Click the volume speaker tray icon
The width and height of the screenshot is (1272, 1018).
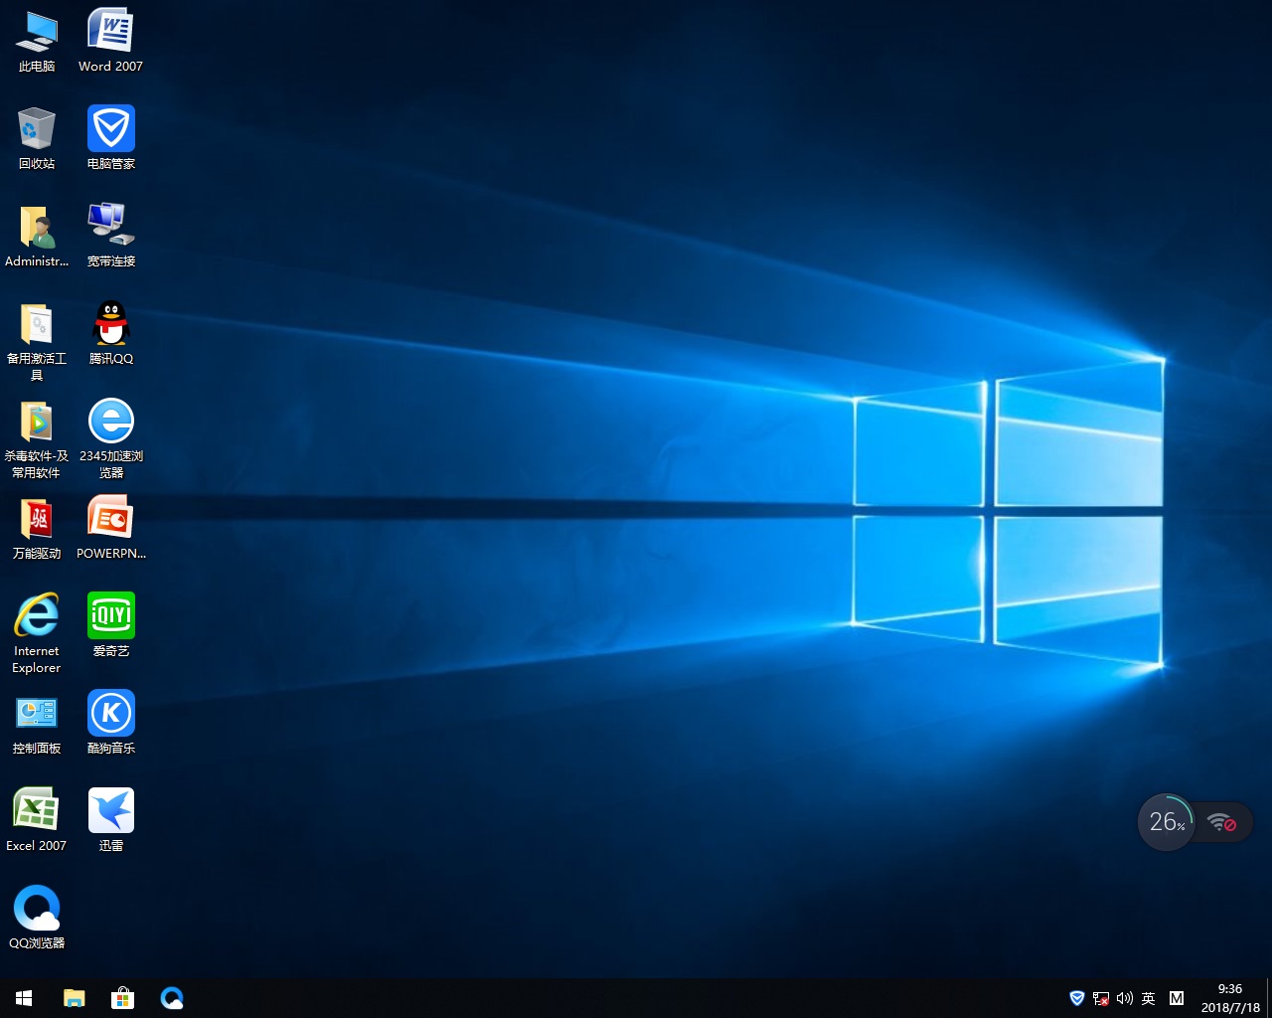click(x=1125, y=998)
